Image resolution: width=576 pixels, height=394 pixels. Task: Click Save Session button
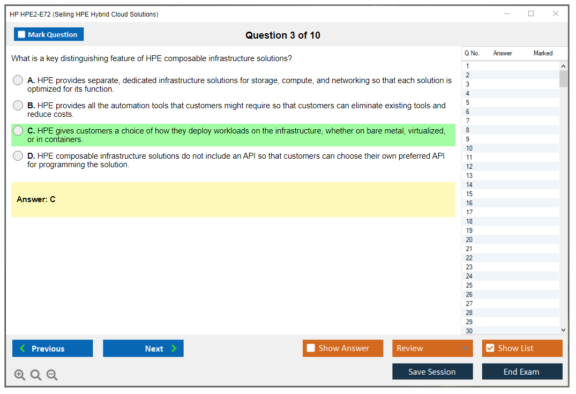(x=432, y=371)
